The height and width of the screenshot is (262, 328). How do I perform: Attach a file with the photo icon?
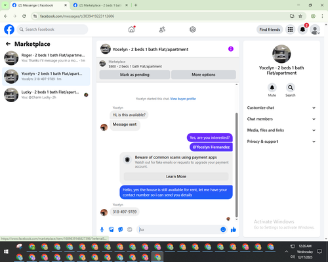pos(111,229)
